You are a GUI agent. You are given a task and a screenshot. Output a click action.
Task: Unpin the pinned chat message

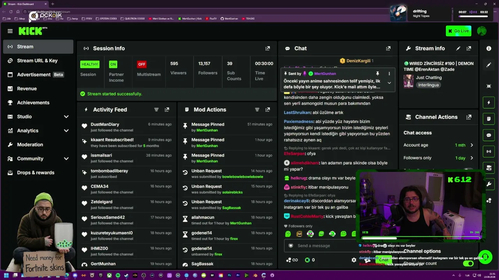377,73
